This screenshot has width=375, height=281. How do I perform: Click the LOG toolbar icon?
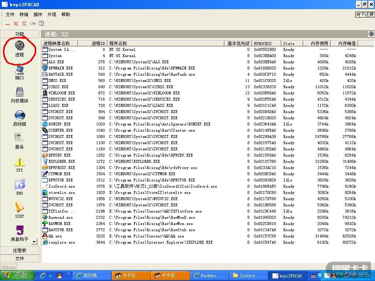point(33,23)
